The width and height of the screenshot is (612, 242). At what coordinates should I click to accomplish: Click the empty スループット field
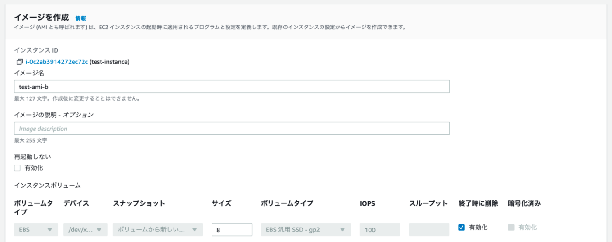coord(429,230)
